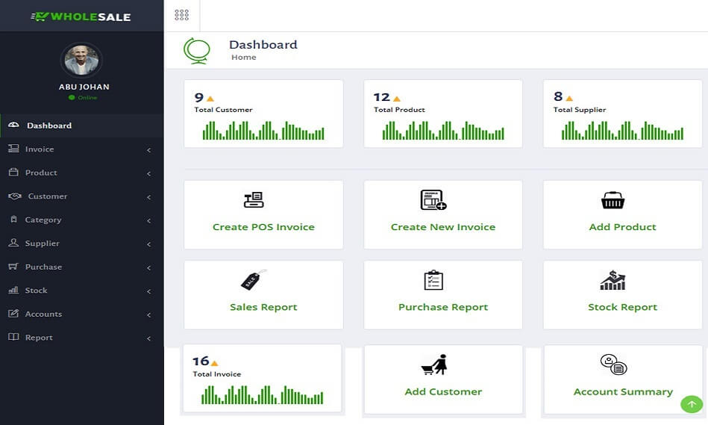The height and width of the screenshot is (425, 708).
Task: Open the Accounts sidebar menu
Action: click(82, 313)
